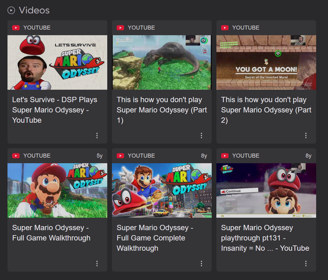Click YouTube logo on Let's Survive card

[16, 28]
